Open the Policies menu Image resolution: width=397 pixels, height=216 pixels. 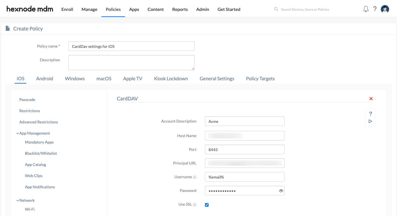(113, 9)
